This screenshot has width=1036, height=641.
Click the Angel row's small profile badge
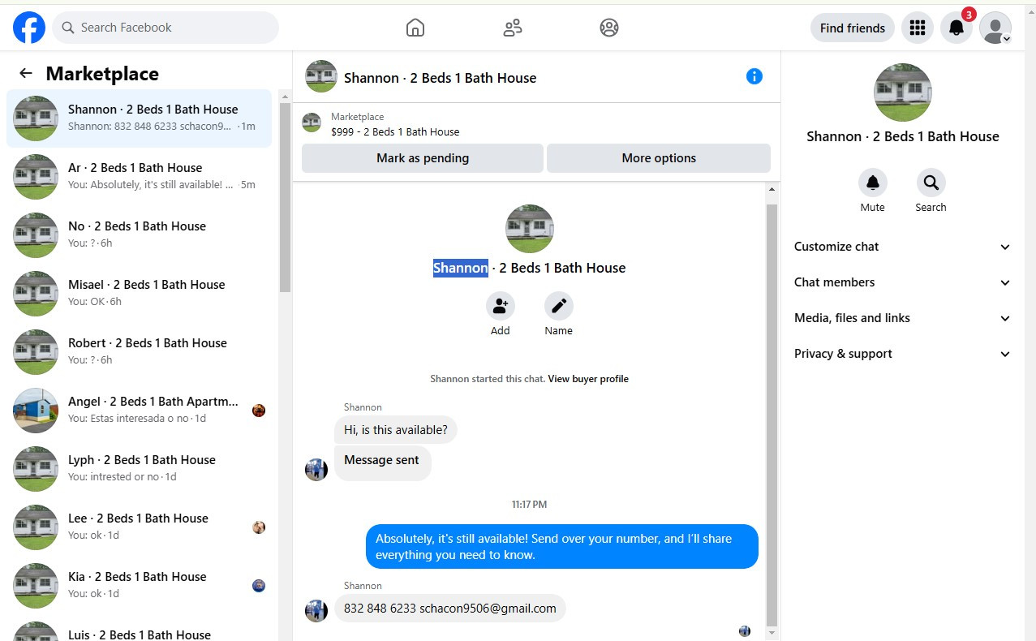[x=259, y=411]
